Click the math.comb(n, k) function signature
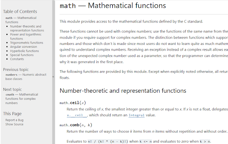This screenshot has height=144, width=228. [x=76, y=125]
